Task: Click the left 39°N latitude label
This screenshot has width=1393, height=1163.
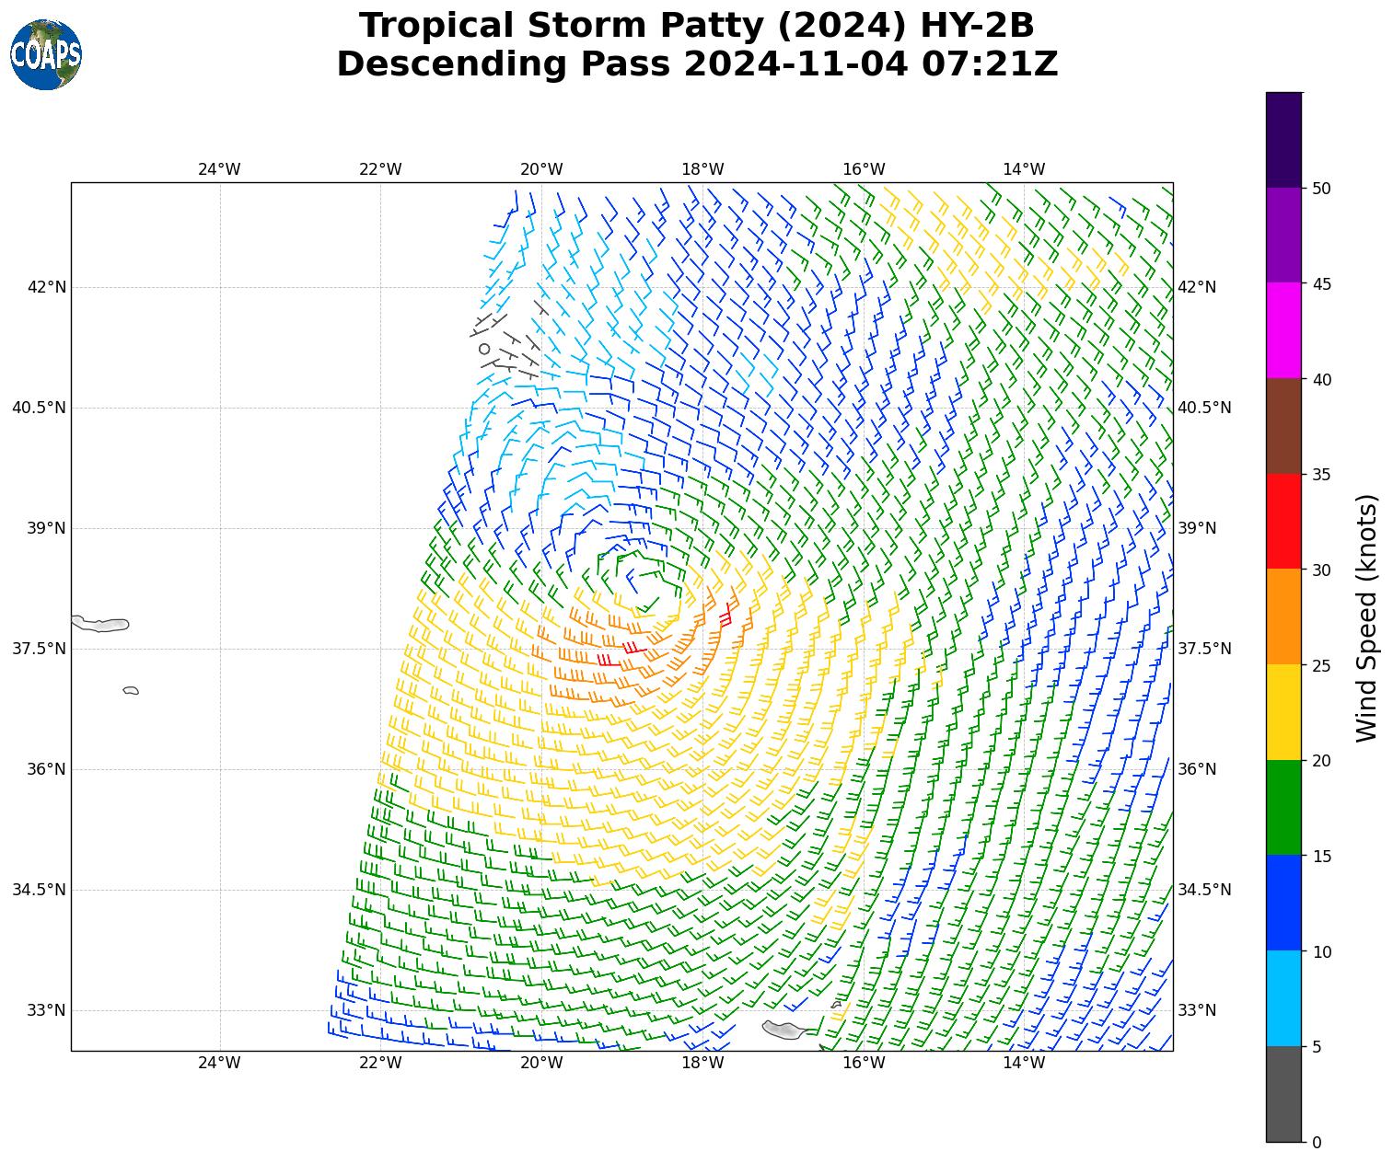Action: (x=47, y=528)
